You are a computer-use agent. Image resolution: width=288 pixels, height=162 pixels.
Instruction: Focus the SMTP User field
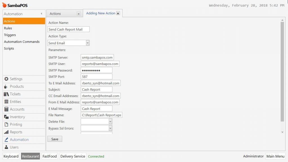point(100,64)
